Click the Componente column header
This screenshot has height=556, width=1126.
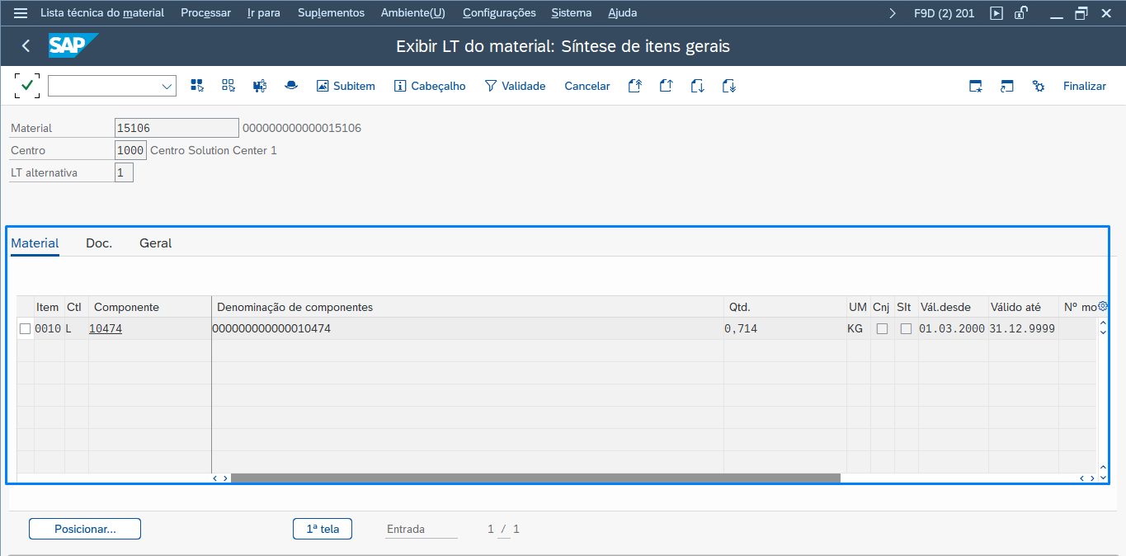pos(150,307)
